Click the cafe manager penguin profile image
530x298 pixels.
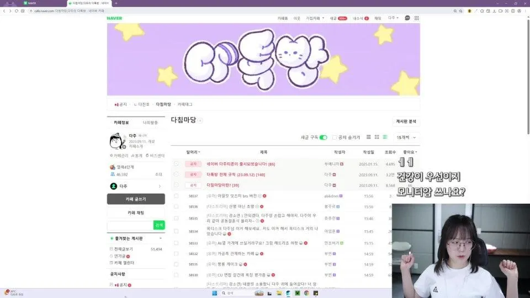(x=118, y=141)
